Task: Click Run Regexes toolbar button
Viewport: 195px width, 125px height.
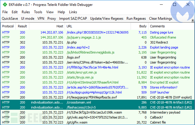Action: 136,19
